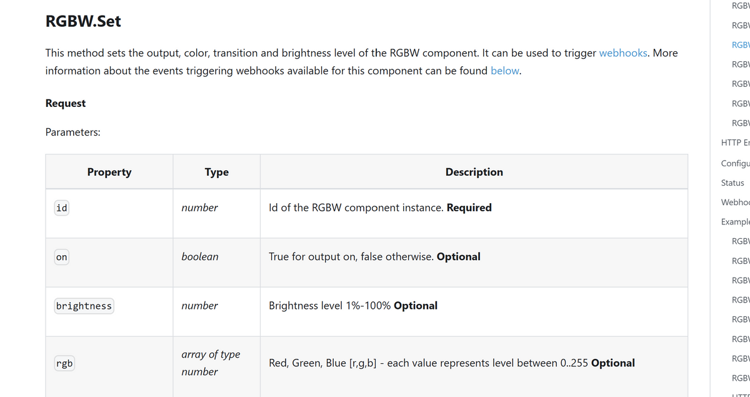Select the Property column header
This screenshot has height=397, width=750.
[109, 172]
